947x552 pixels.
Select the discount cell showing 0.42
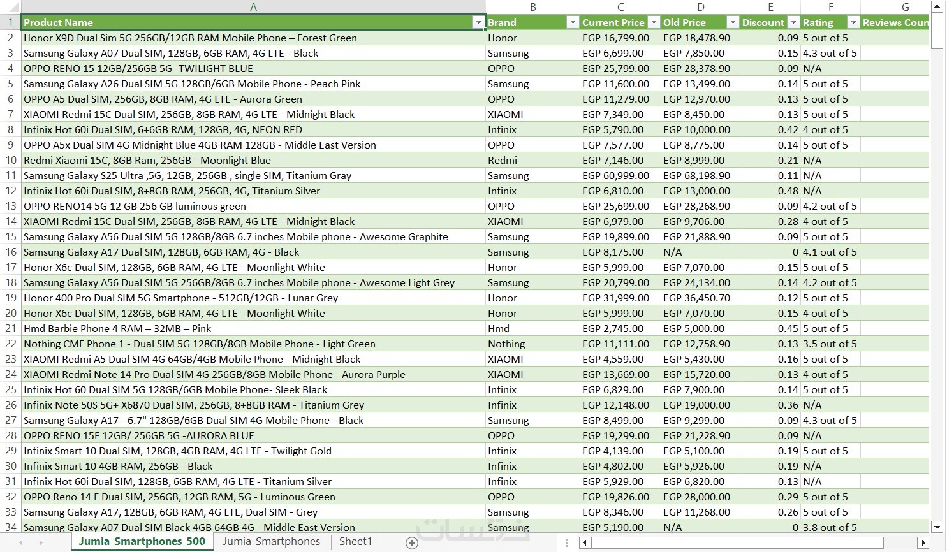[x=770, y=129]
